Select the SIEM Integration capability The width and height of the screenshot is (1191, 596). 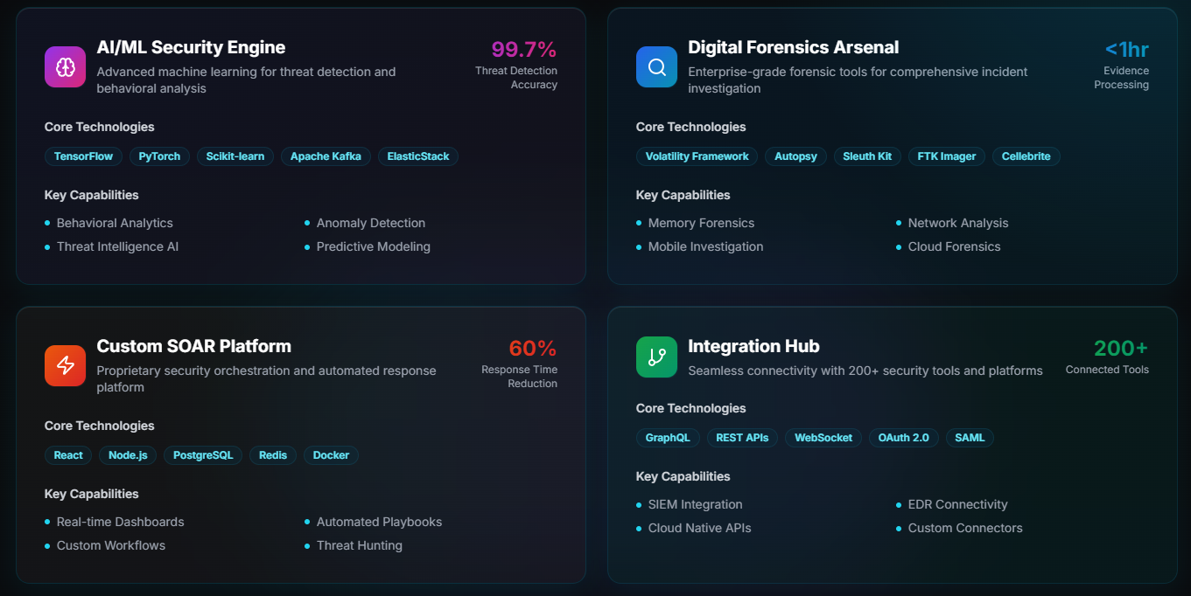pos(695,504)
